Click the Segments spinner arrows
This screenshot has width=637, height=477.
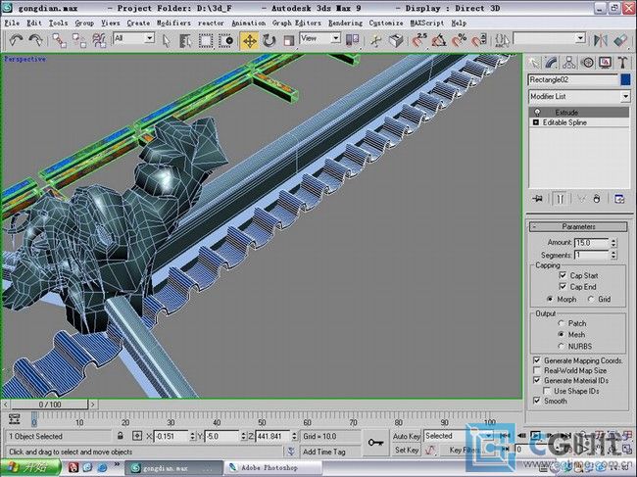click(x=613, y=255)
